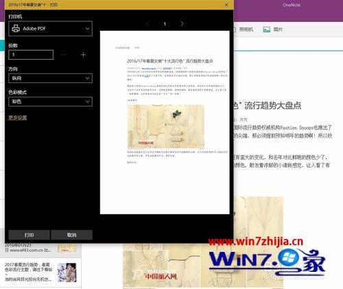343x289 pixels.
Task: Click the floral thumbnail in the note list
Action: point(67,273)
